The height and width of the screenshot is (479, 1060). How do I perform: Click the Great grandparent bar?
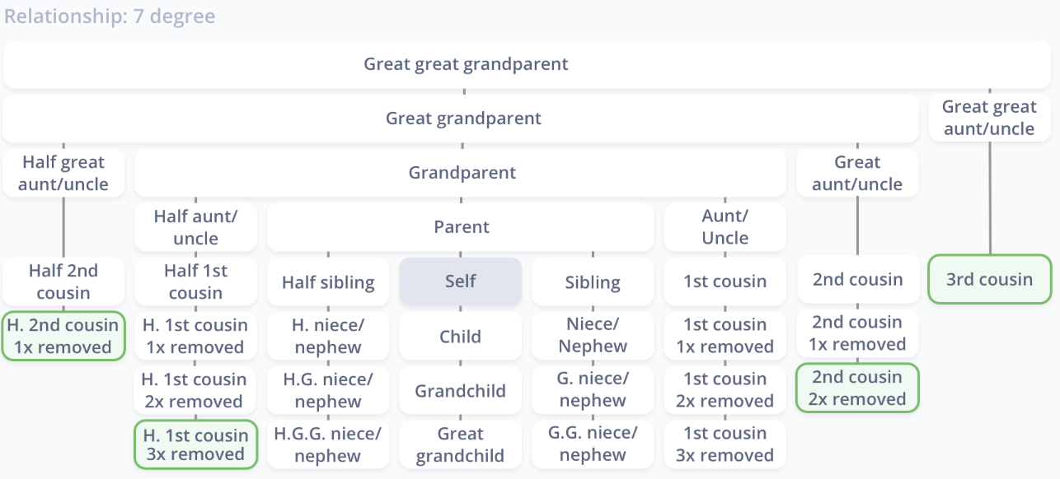click(x=461, y=119)
